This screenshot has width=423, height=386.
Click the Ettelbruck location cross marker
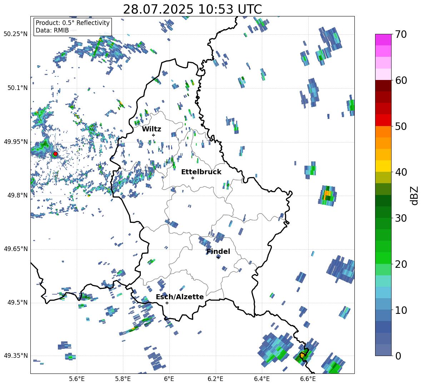point(193,178)
